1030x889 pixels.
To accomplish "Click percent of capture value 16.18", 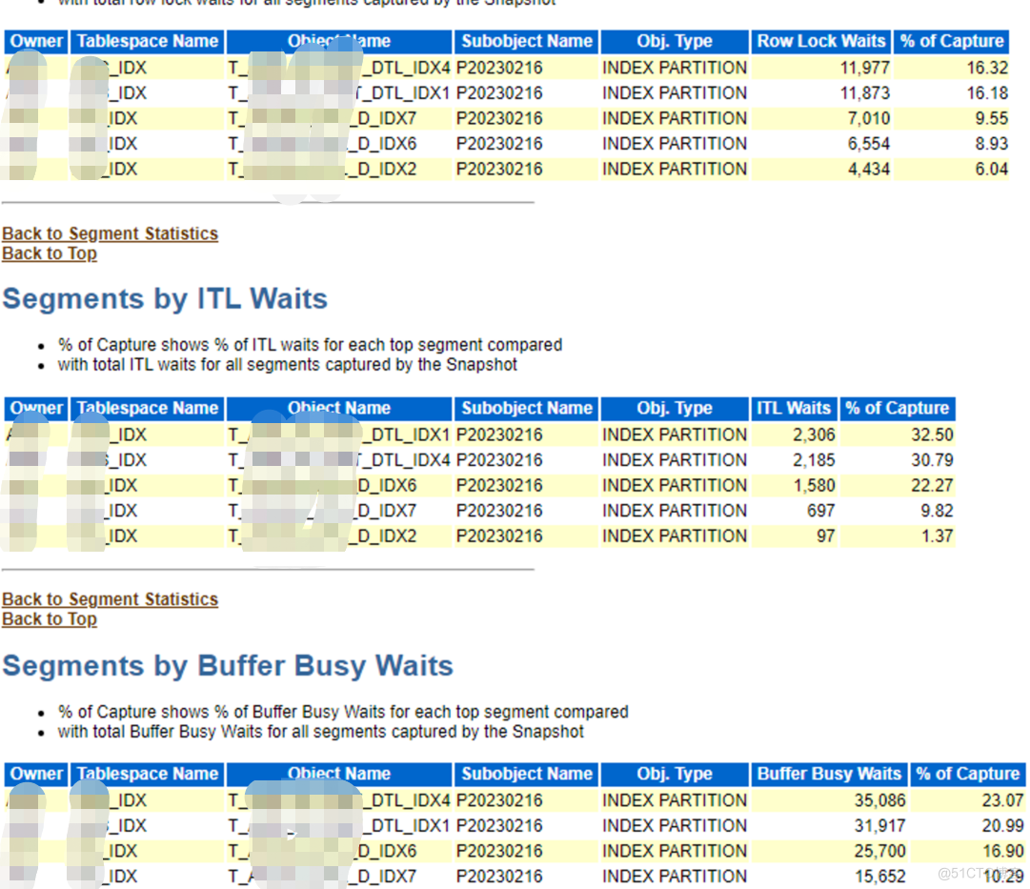I will click(986, 93).
